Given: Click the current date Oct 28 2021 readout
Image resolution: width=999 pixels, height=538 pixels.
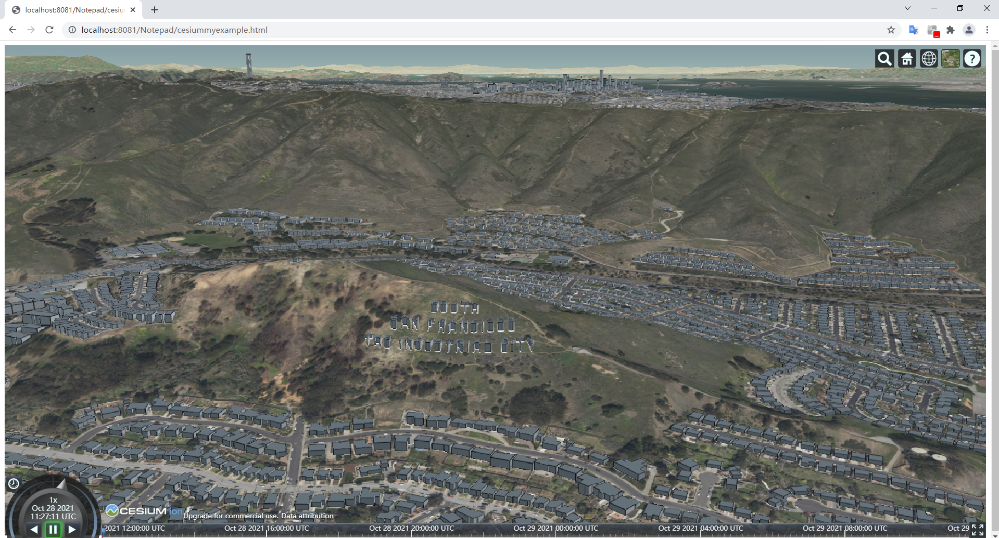Looking at the screenshot, I should (x=53, y=508).
